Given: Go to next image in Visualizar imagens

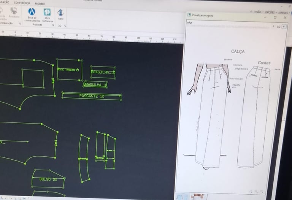Looking at the screenshot, I should tap(284, 27).
